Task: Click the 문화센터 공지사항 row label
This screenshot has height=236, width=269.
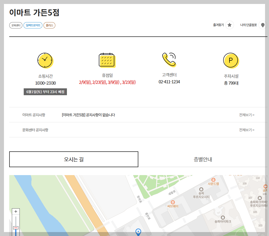Action: (35, 130)
